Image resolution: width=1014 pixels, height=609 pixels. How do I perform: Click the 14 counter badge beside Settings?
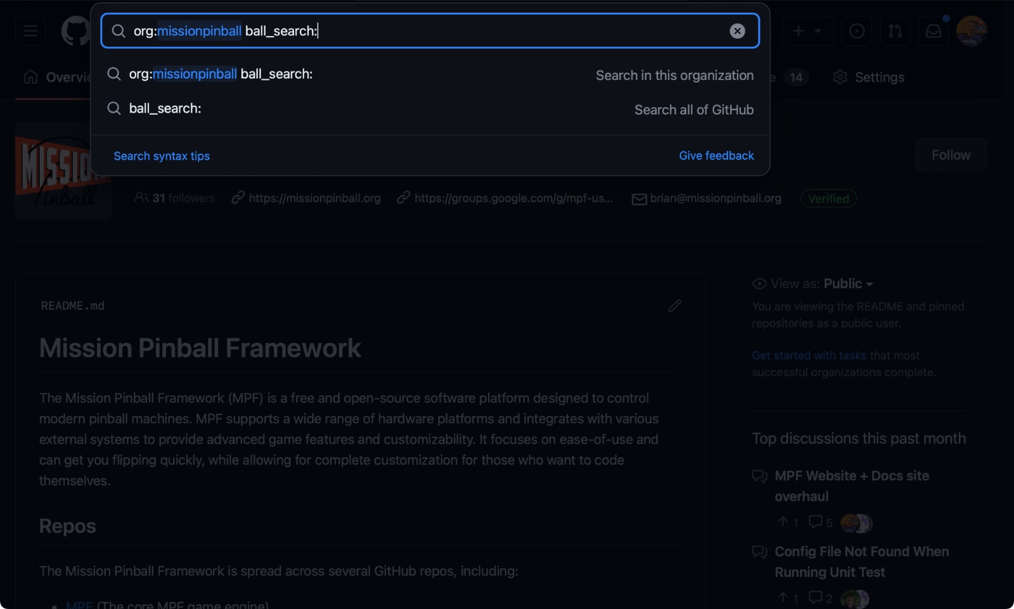(x=796, y=77)
